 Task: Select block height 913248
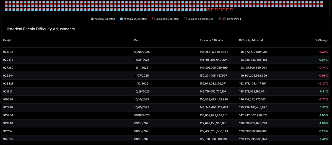[x=8, y=123]
